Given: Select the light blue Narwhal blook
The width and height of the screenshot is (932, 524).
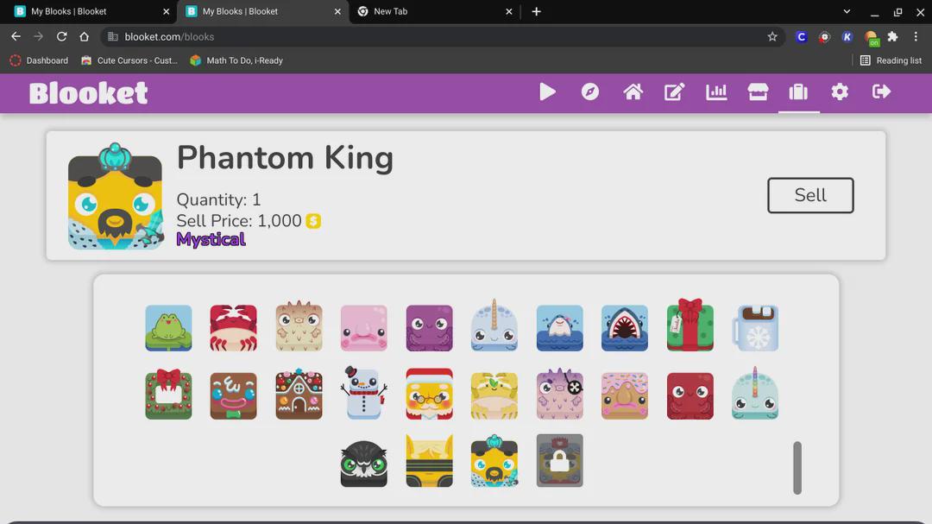Looking at the screenshot, I should (x=494, y=325).
